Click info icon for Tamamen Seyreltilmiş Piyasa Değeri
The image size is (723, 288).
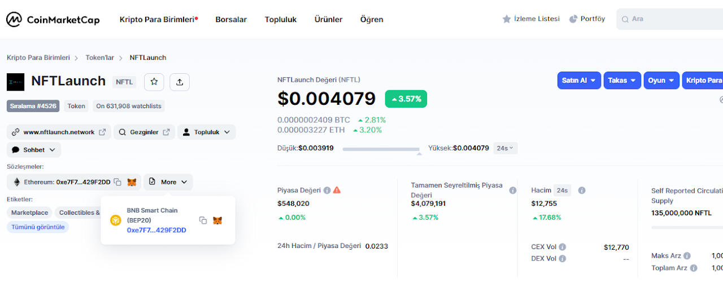[513, 190]
